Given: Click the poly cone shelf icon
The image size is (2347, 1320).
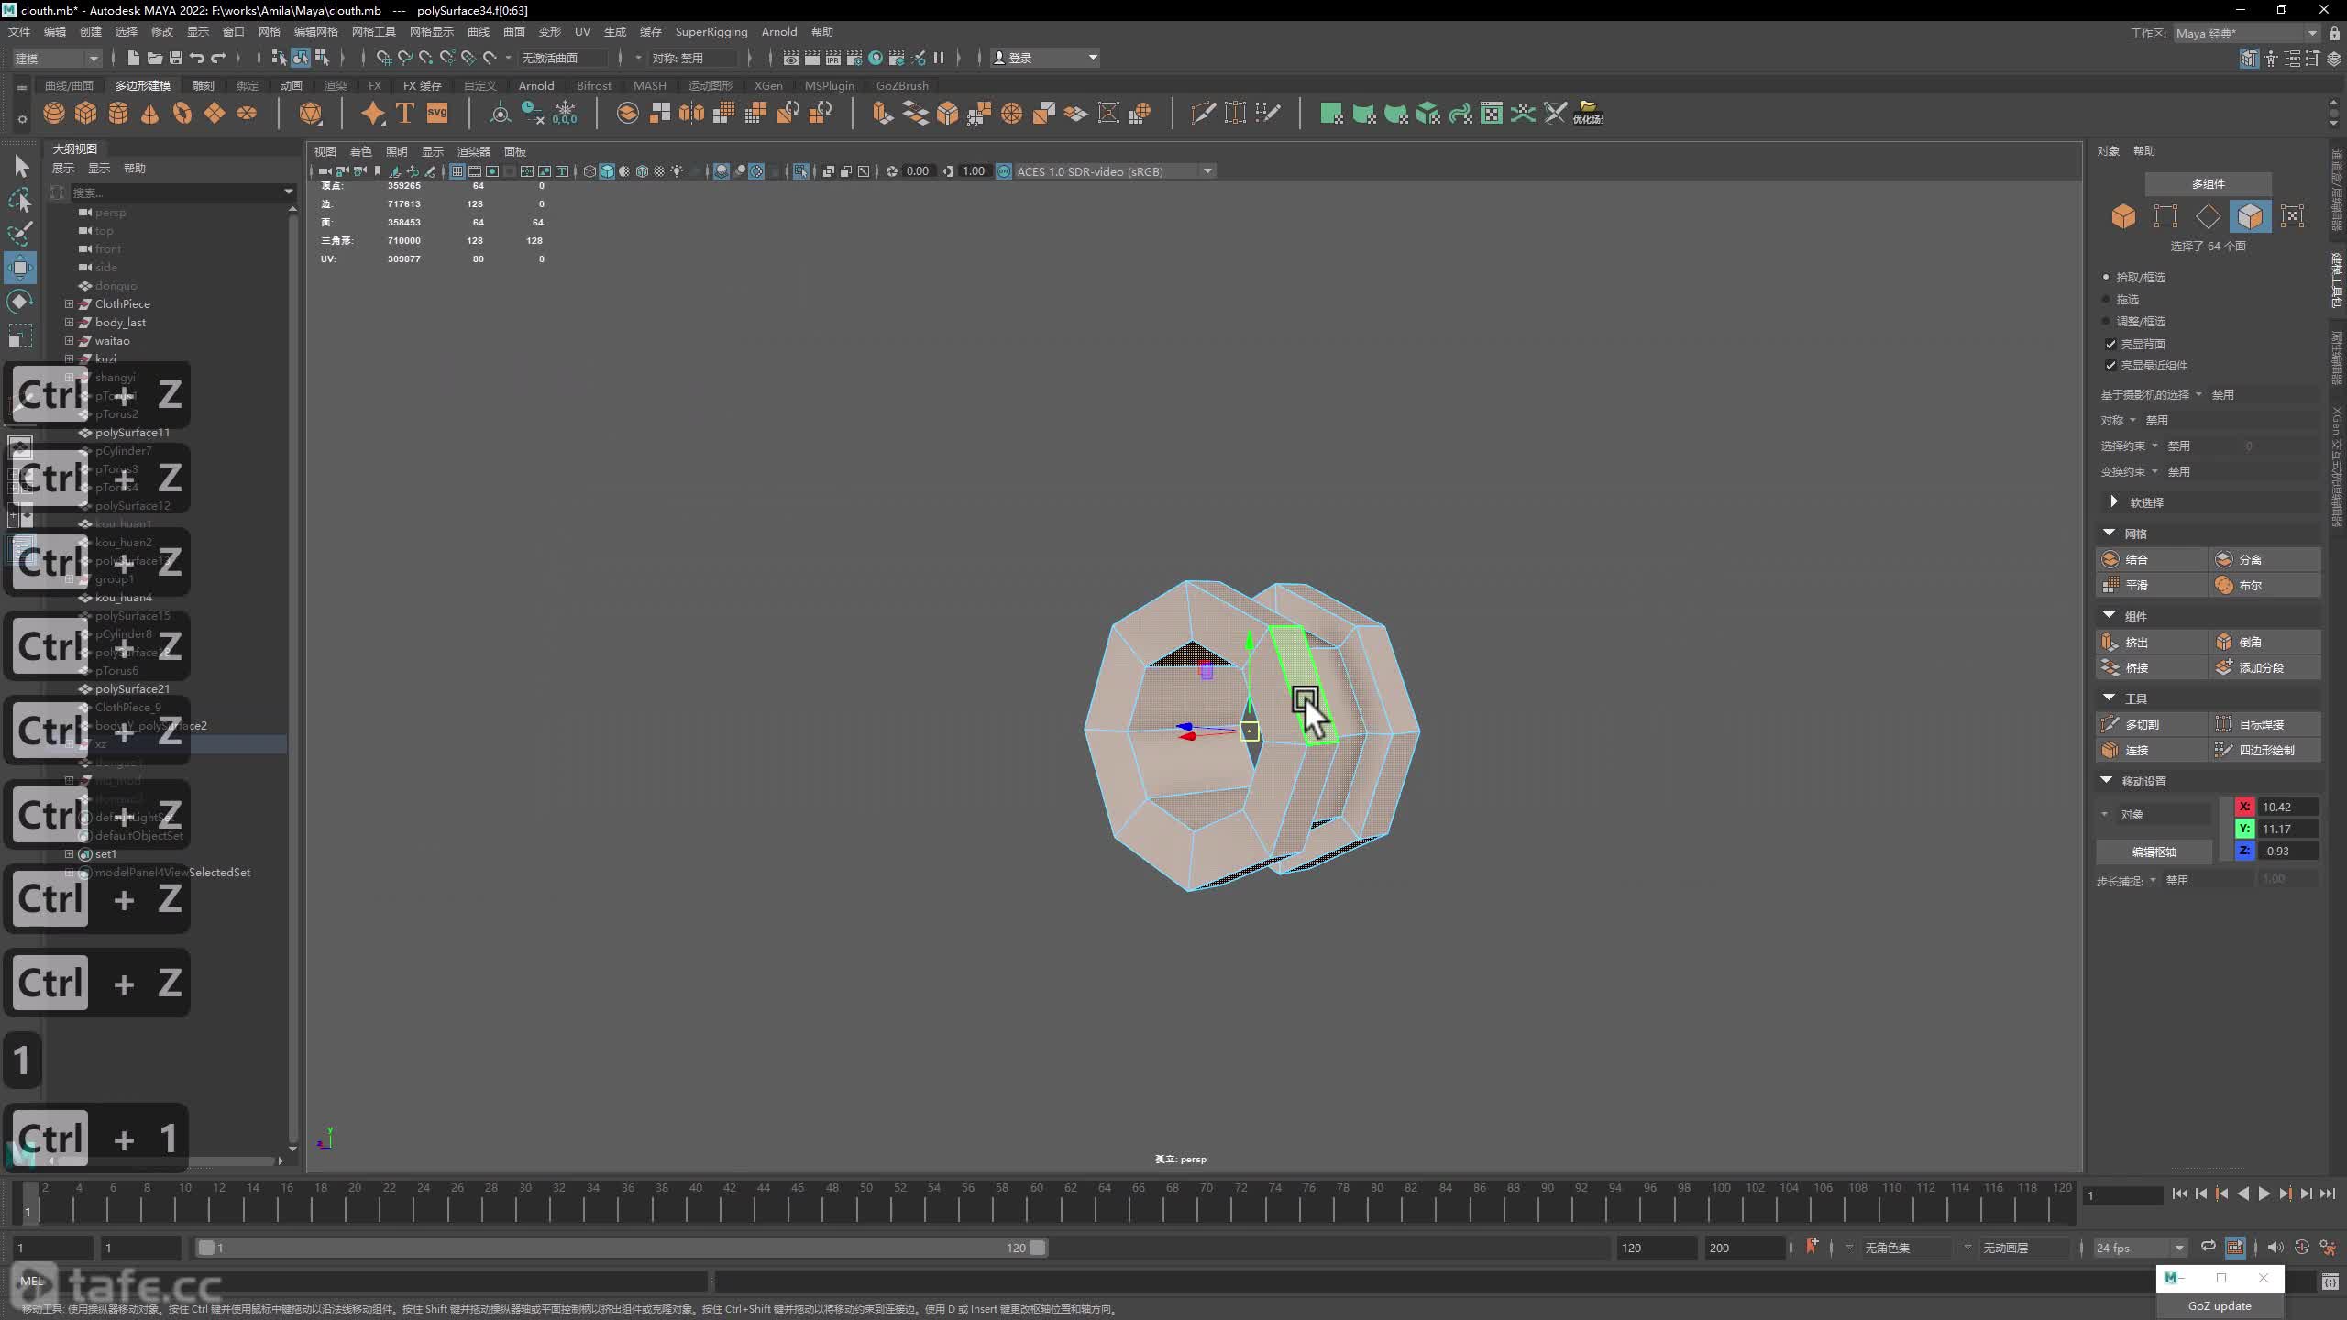Looking at the screenshot, I should tap(150, 114).
